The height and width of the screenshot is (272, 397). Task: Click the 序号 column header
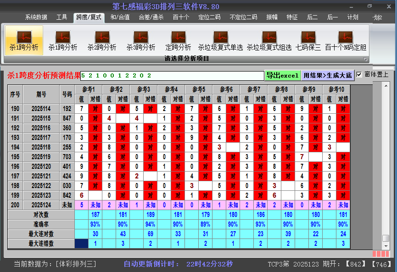tap(15, 94)
